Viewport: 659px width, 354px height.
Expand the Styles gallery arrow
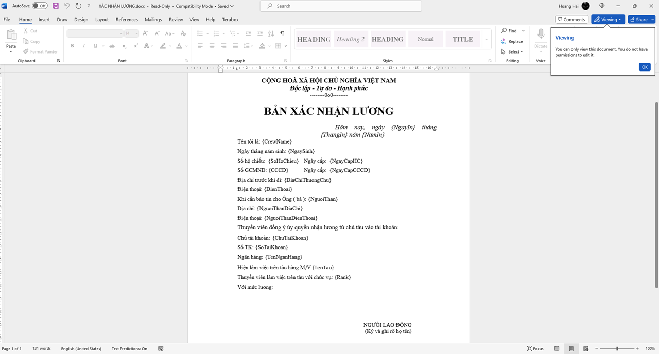[x=487, y=40]
